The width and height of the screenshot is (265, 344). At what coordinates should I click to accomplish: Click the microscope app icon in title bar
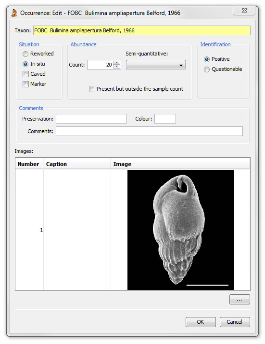click(14, 13)
